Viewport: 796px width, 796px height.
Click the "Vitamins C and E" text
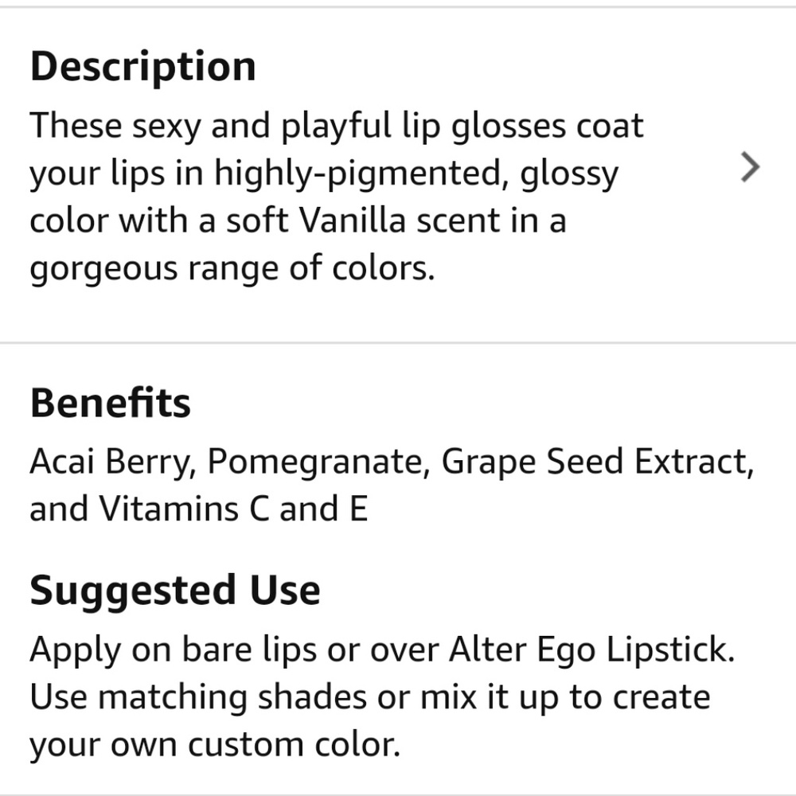(x=233, y=509)
